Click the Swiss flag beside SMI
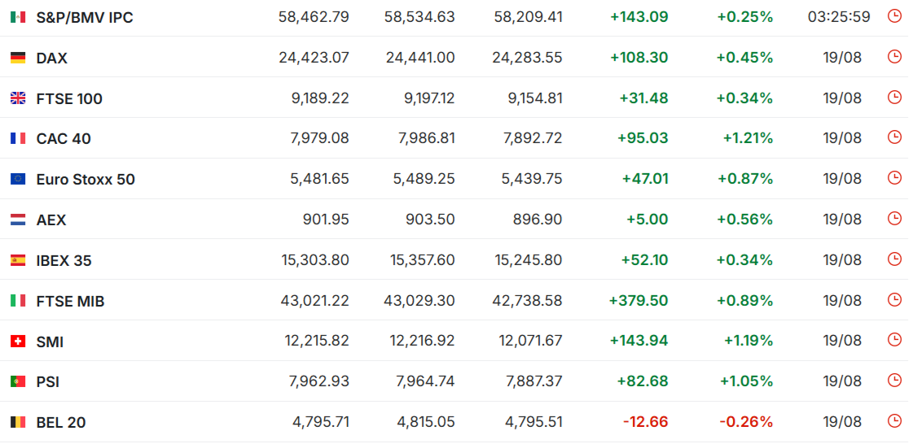 click(x=18, y=342)
